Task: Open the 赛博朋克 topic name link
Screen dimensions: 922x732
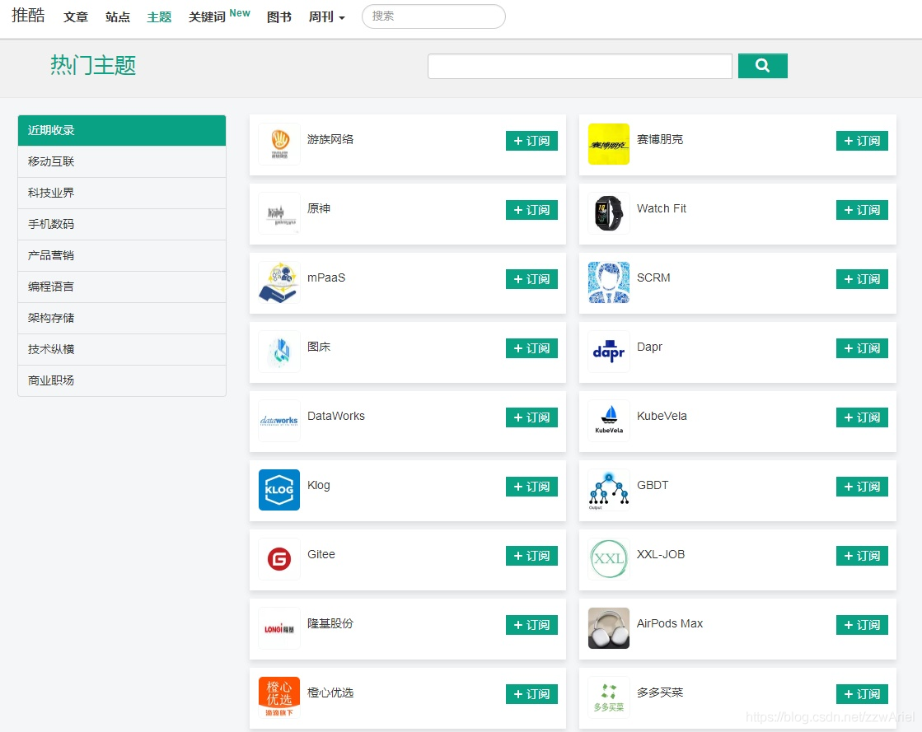Action: [x=660, y=140]
